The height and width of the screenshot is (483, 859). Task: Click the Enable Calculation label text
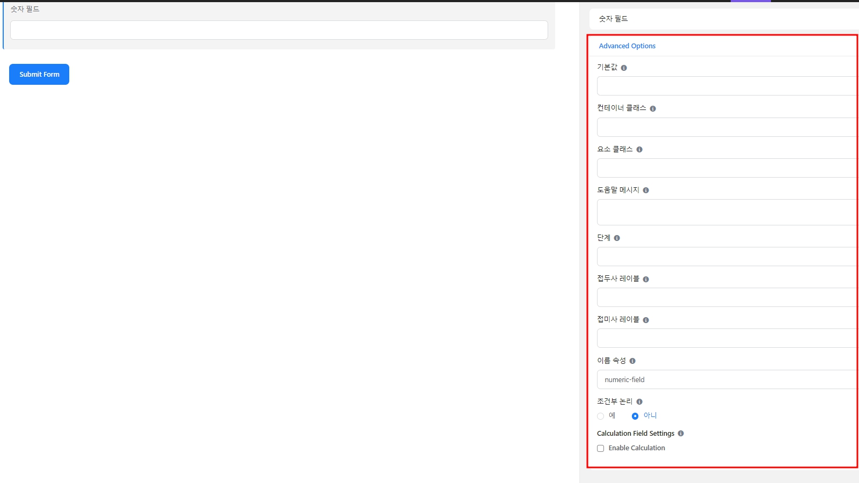point(637,448)
